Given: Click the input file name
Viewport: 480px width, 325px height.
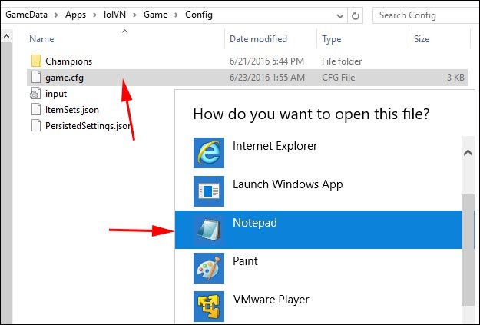Looking at the screenshot, I should tap(56, 94).
